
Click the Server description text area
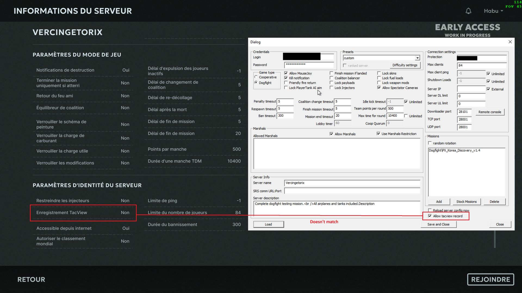point(337,208)
